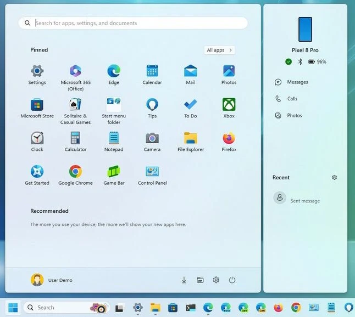Open the pinned Photos app
Image resolution: width=355 pixels, height=317 pixels.
click(229, 75)
